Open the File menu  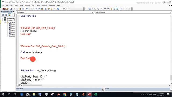7,5
